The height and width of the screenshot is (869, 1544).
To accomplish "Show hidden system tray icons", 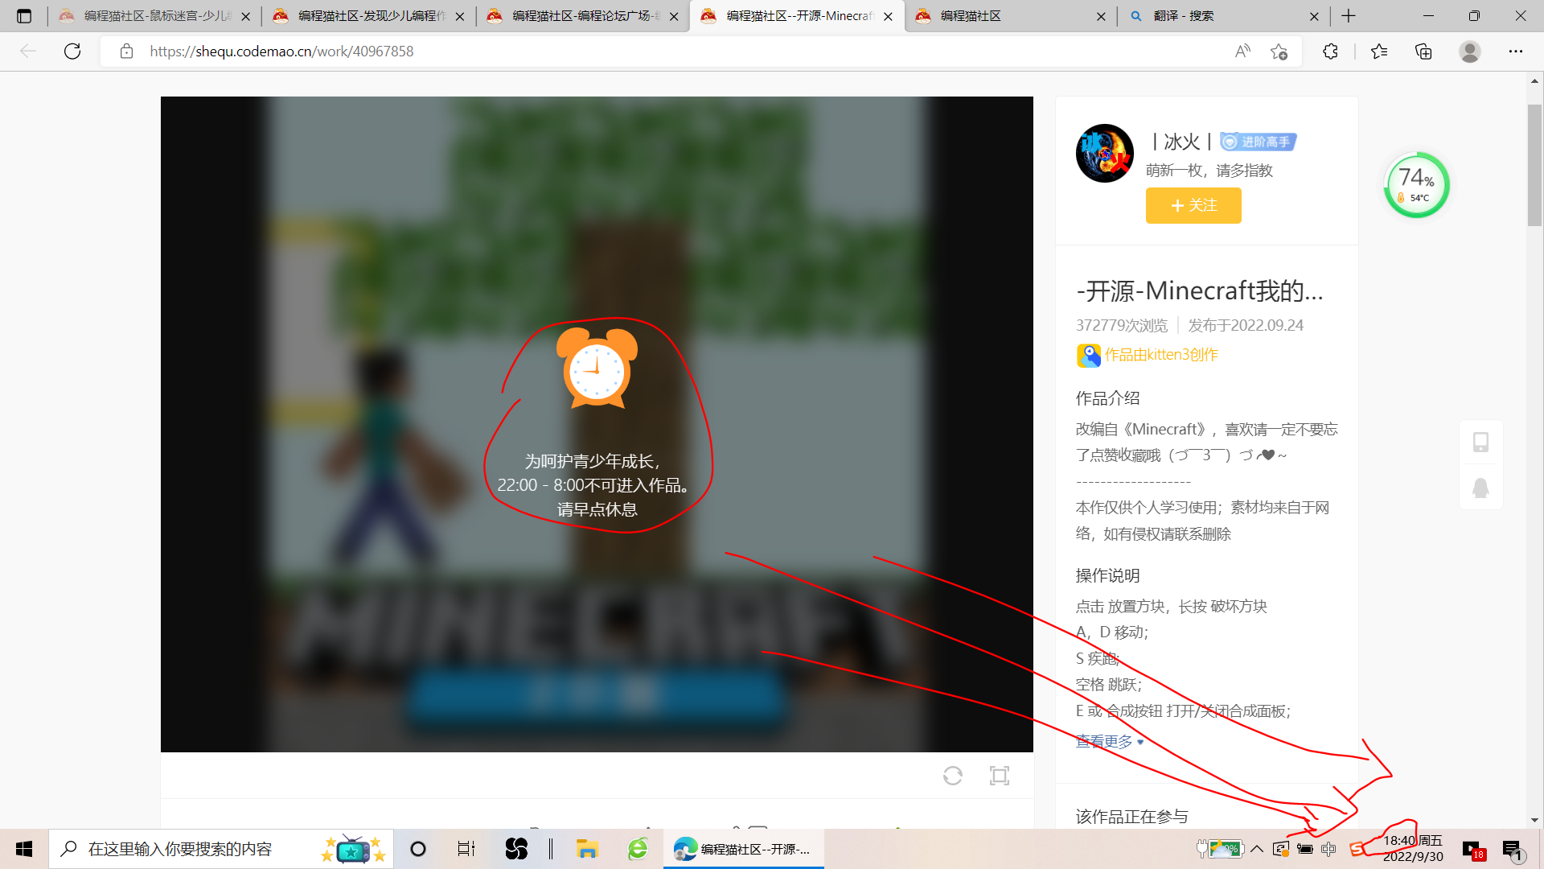I will (1257, 849).
